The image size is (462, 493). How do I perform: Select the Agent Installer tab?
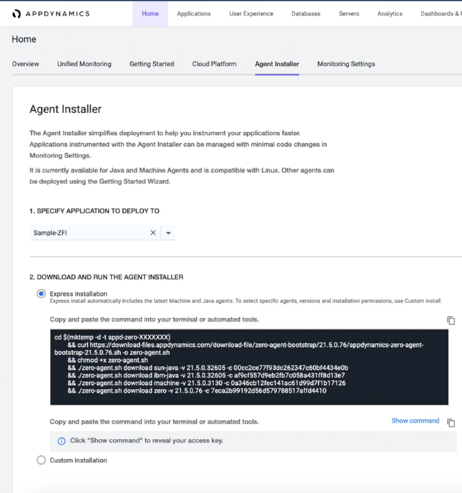(277, 64)
